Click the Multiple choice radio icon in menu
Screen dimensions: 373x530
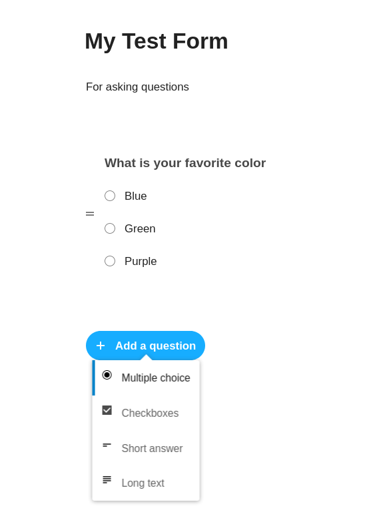[107, 375]
